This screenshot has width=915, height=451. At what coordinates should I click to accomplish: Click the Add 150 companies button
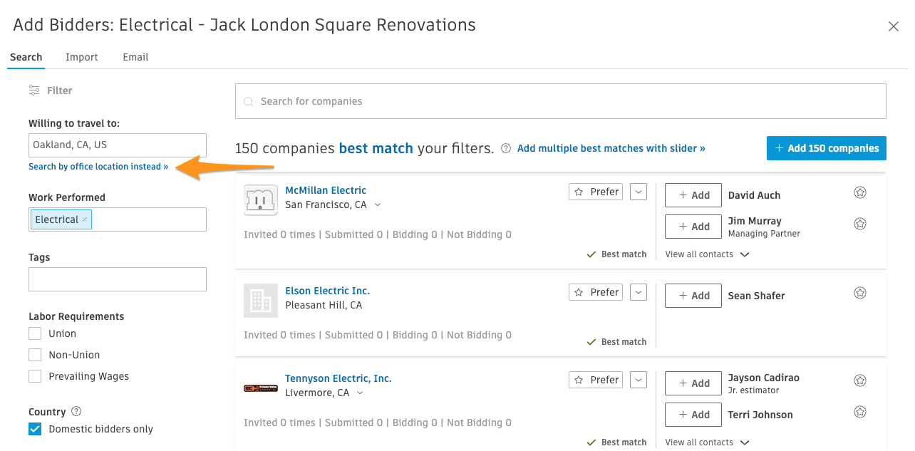click(x=826, y=147)
